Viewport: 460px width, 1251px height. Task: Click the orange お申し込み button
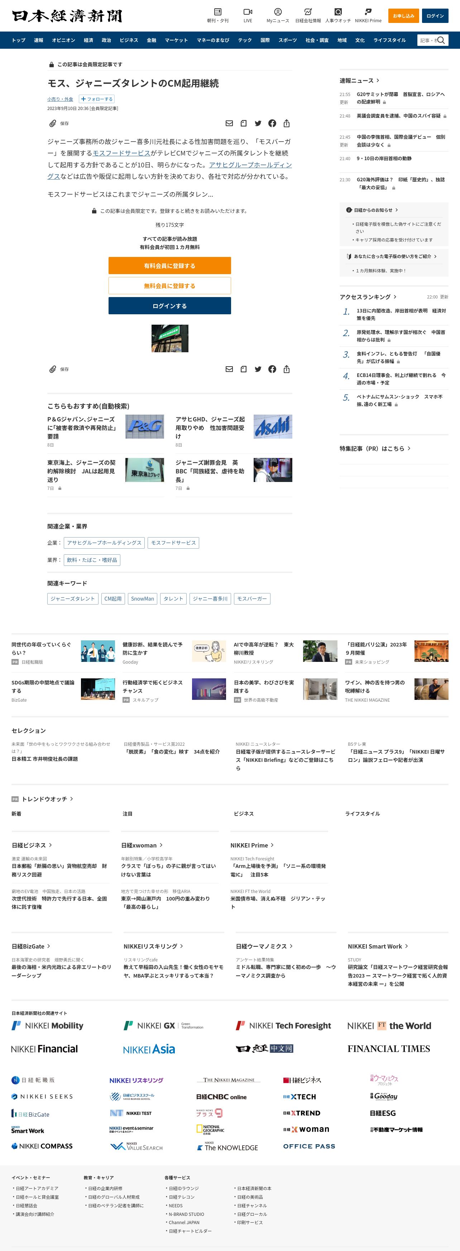pos(404,16)
